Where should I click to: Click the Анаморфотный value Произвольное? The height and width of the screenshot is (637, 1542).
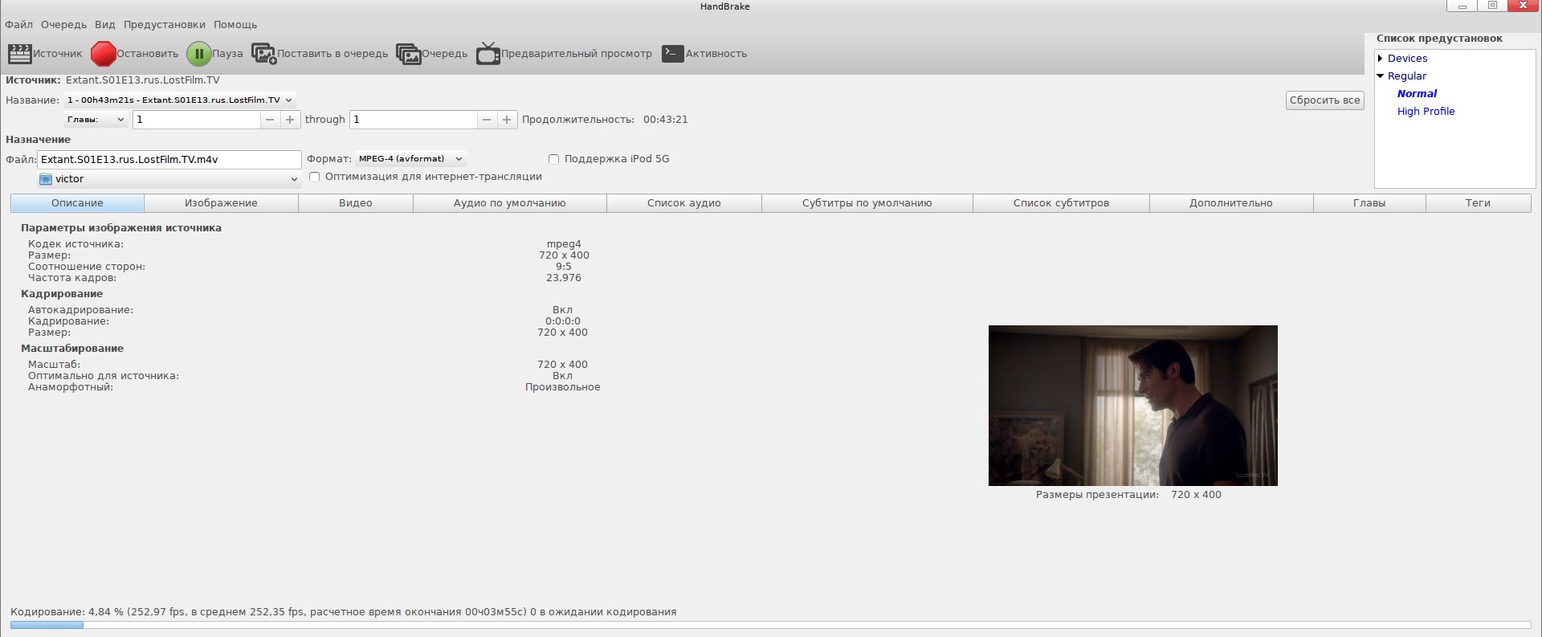pyautogui.click(x=563, y=387)
